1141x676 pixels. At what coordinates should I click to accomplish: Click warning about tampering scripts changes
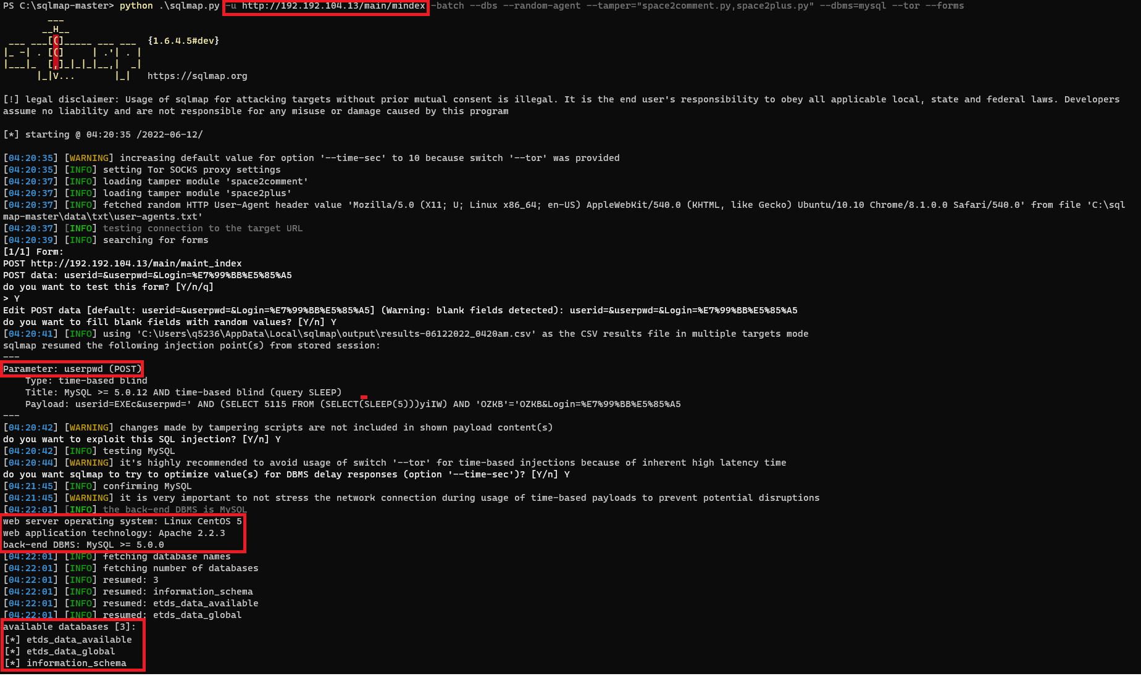pos(278,427)
